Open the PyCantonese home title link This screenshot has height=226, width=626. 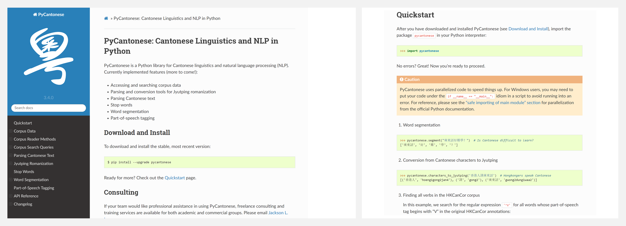tap(49, 15)
